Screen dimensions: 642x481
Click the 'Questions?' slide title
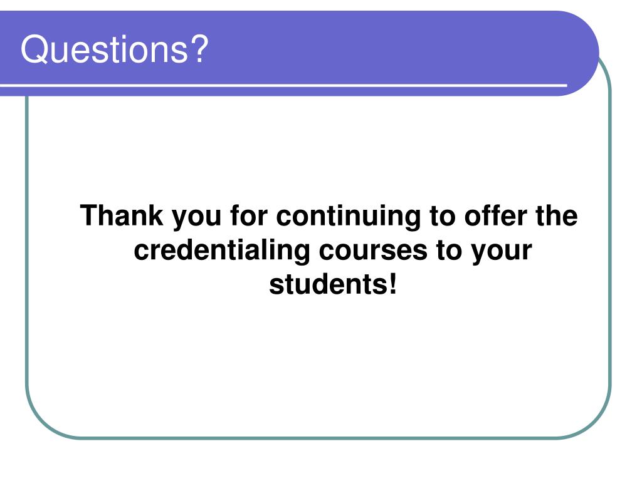tap(115, 49)
